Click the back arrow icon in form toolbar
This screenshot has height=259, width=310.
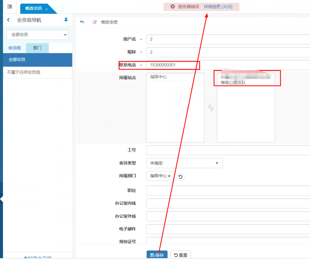[x=82, y=22]
